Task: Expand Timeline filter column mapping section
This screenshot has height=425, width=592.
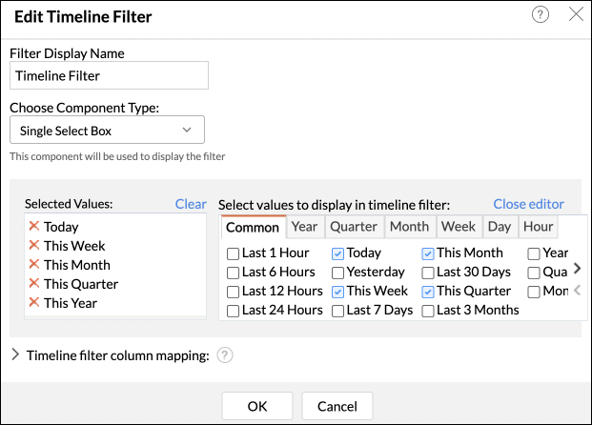Action: (16, 356)
